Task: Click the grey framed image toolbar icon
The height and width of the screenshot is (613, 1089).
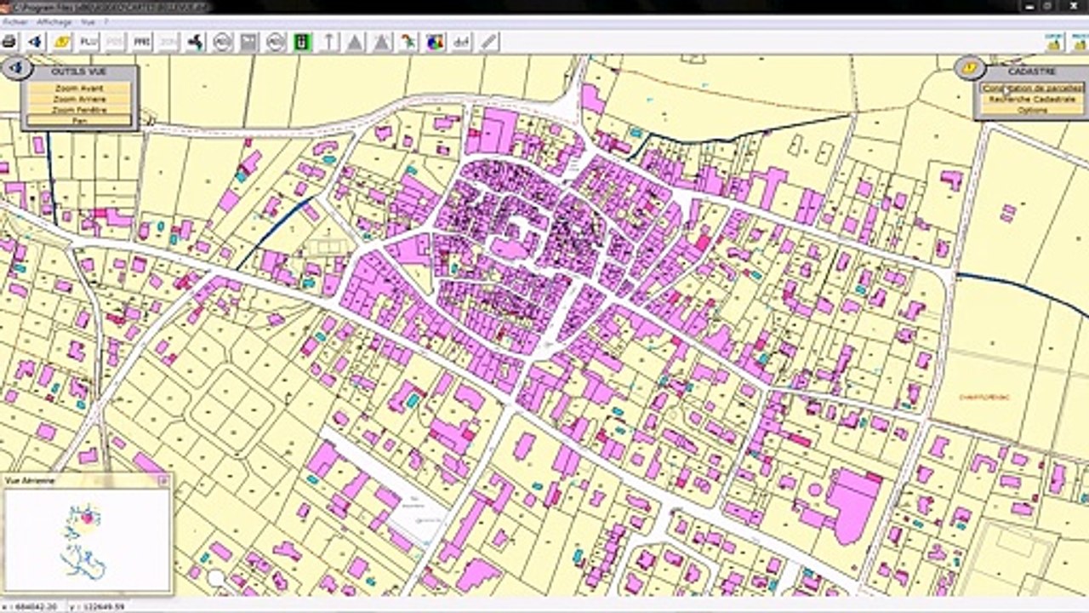Action: pyautogui.click(x=248, y=42)
